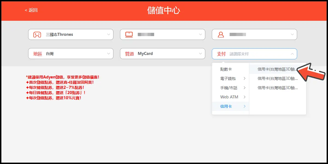Choose the first 信用卡(台灣地區3D驗 submenu option
The image size is (328, 164).
277,69
